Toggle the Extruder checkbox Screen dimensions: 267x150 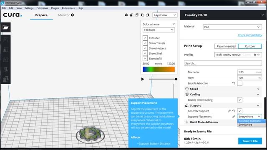click(145, 38)
